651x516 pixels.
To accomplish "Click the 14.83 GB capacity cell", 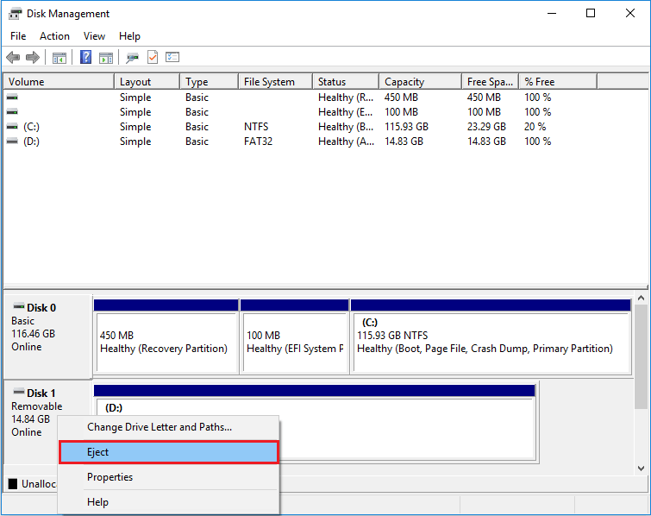I will (404, 142).
